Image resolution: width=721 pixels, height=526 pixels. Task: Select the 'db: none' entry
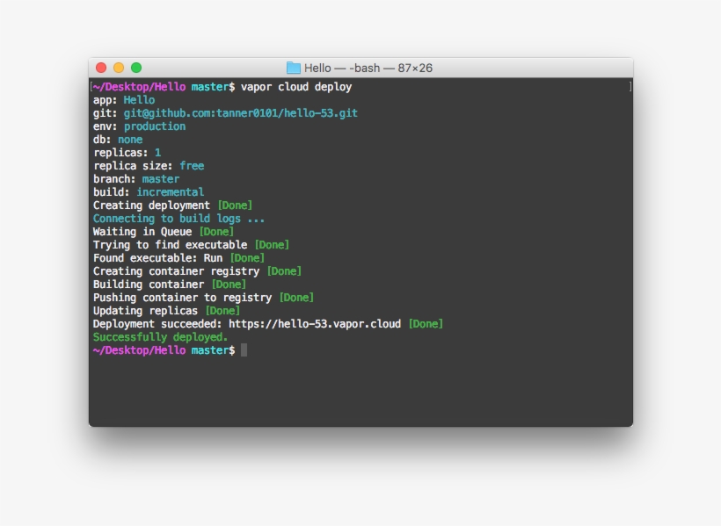[x=120, y=139]
